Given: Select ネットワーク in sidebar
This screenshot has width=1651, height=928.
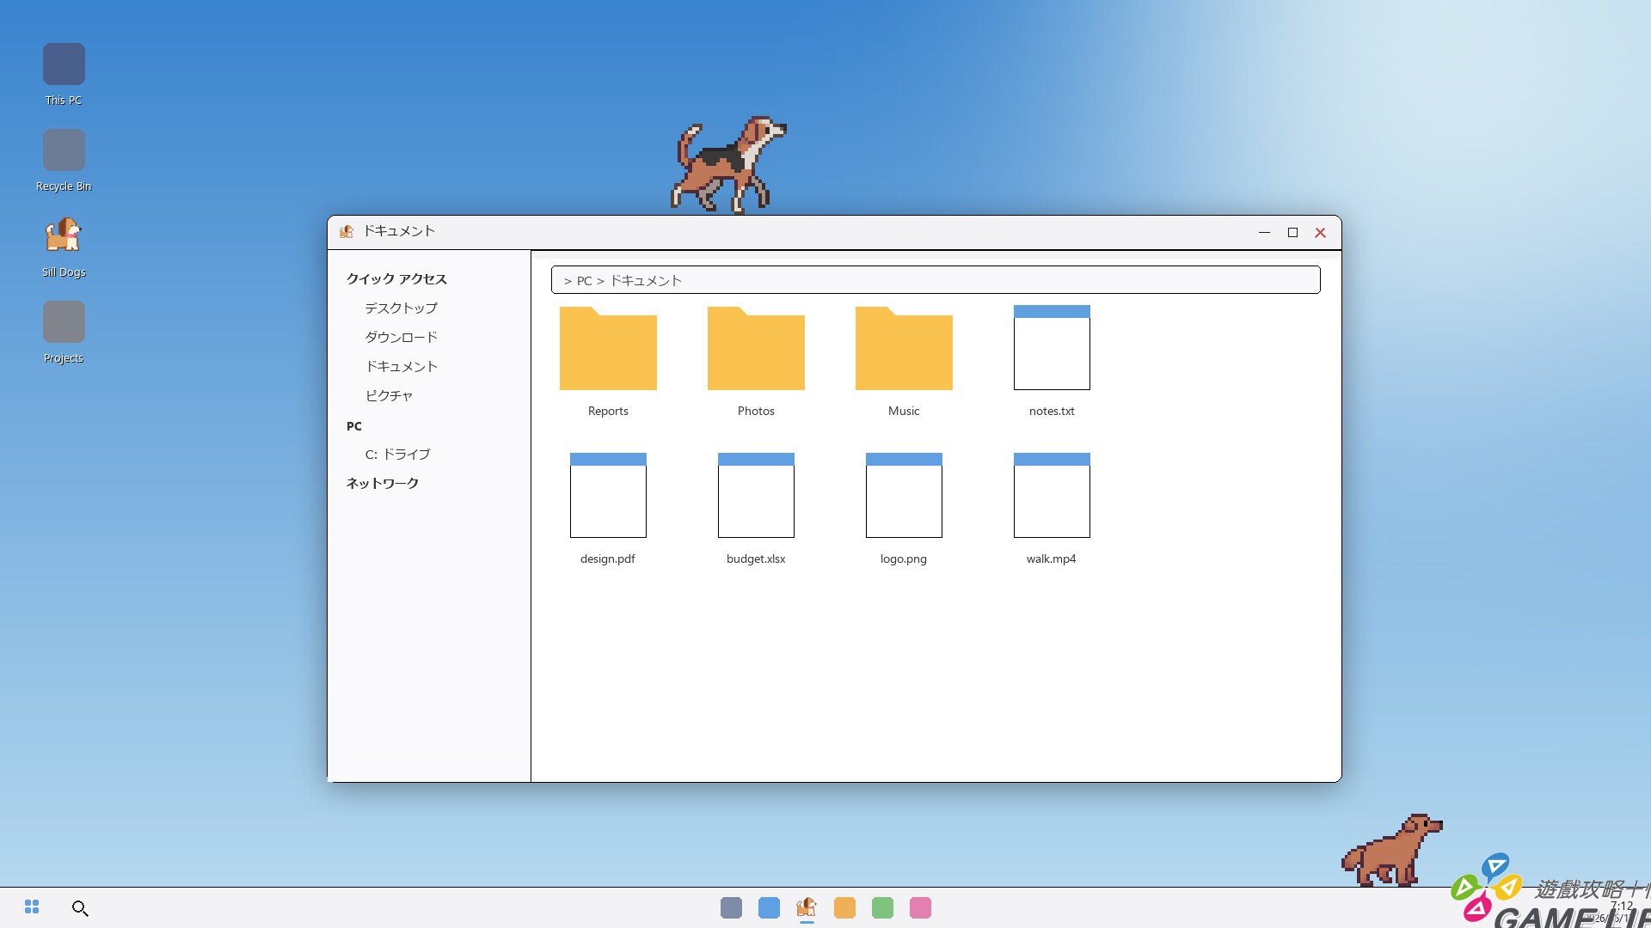Looking at the screenshot, I should coord(383,483).
